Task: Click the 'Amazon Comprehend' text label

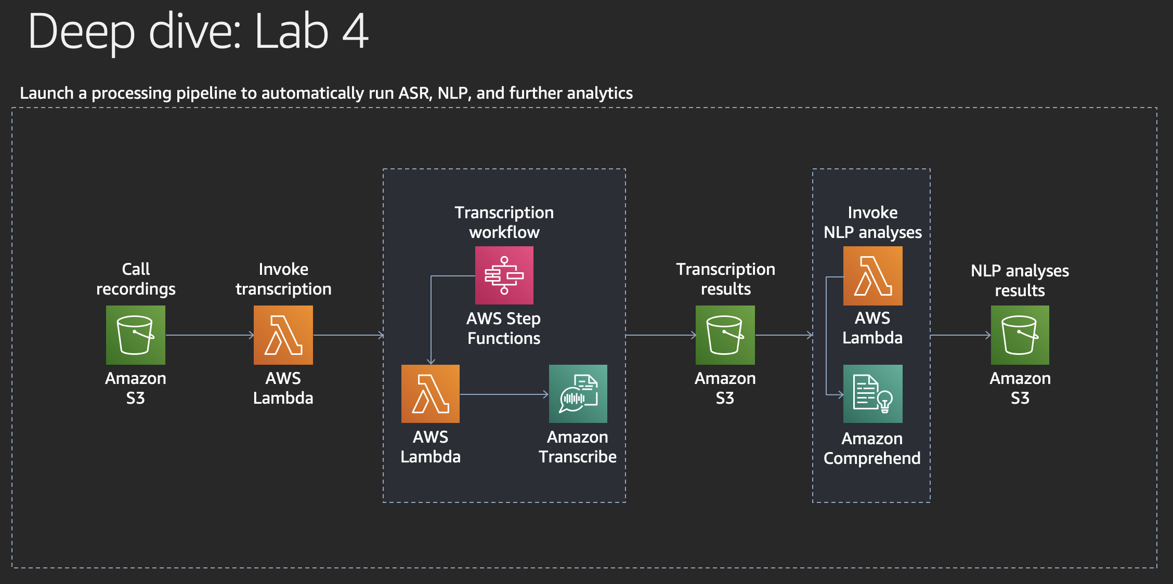Action: click(x=872, y=448)
